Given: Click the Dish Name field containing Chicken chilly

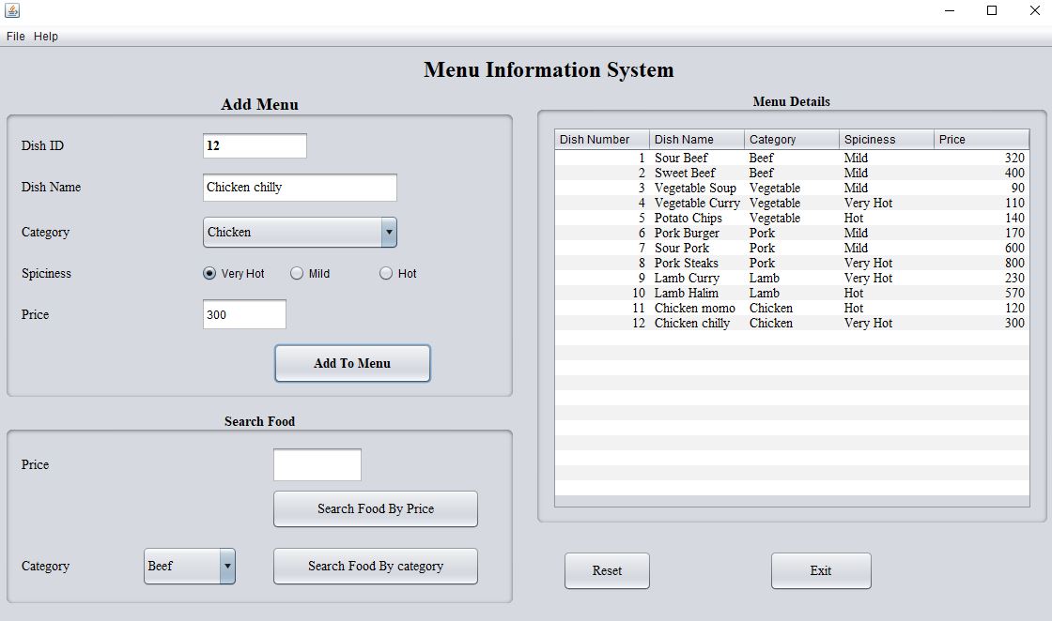Looking at the screenshot, I should [x=300, y=188].
